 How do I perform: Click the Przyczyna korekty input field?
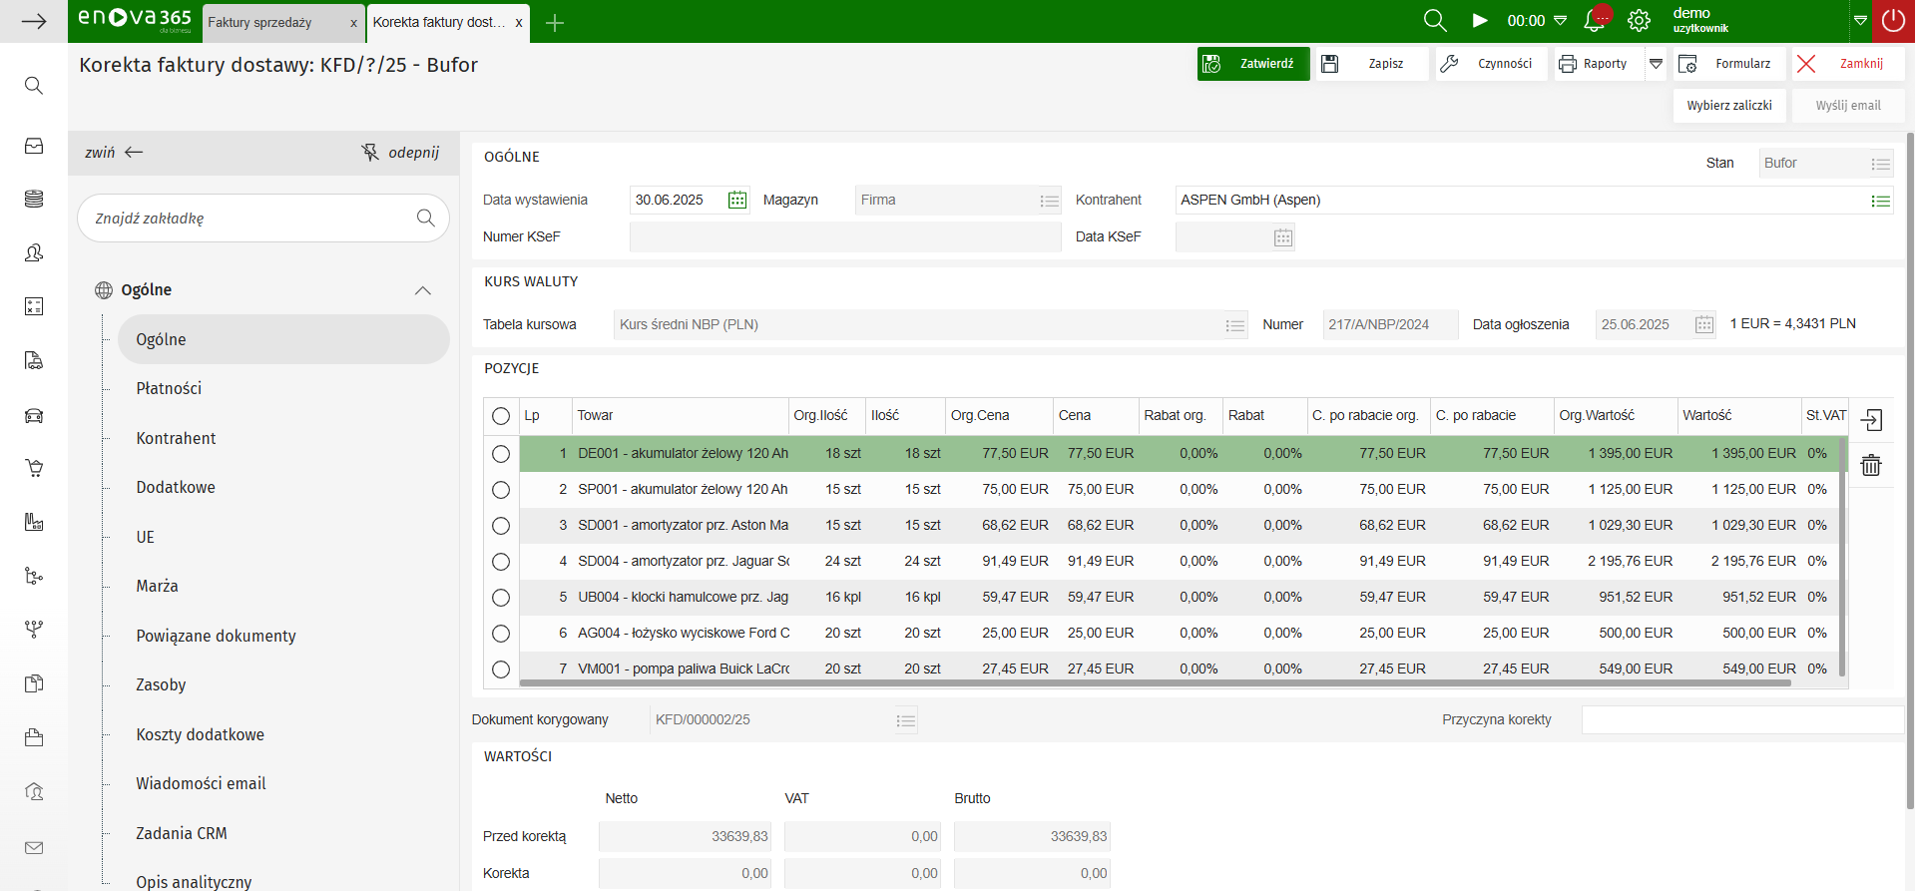pyautogui.click(x=1741, y=720)
